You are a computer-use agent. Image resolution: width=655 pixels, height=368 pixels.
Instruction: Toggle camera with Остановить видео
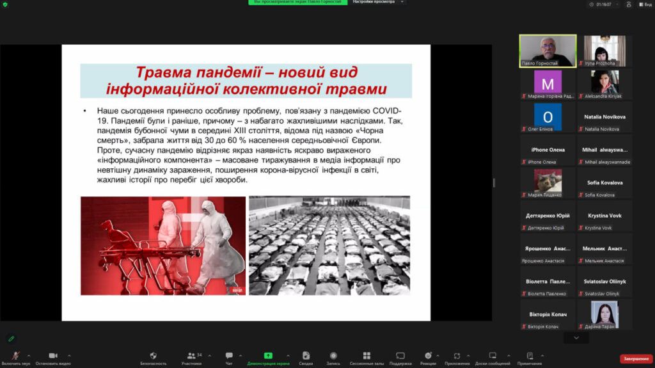pos(52,356)
